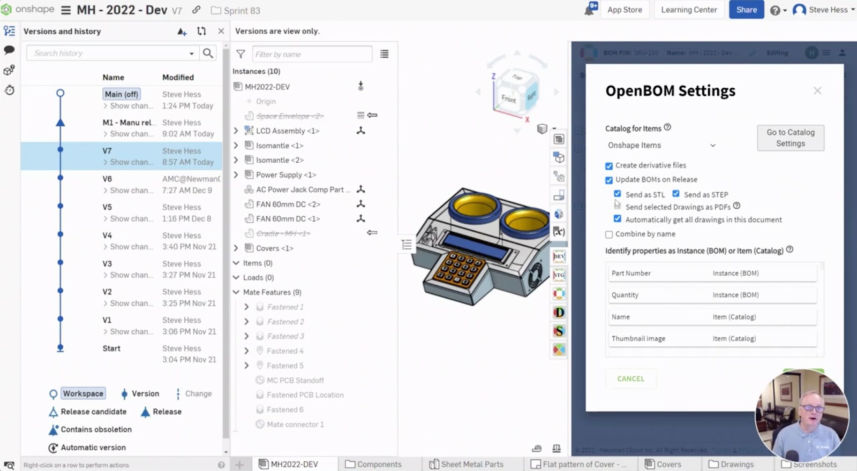This screenshot has width=857, height=471.
Task: Select version V5 in history list
Action: 122,212
